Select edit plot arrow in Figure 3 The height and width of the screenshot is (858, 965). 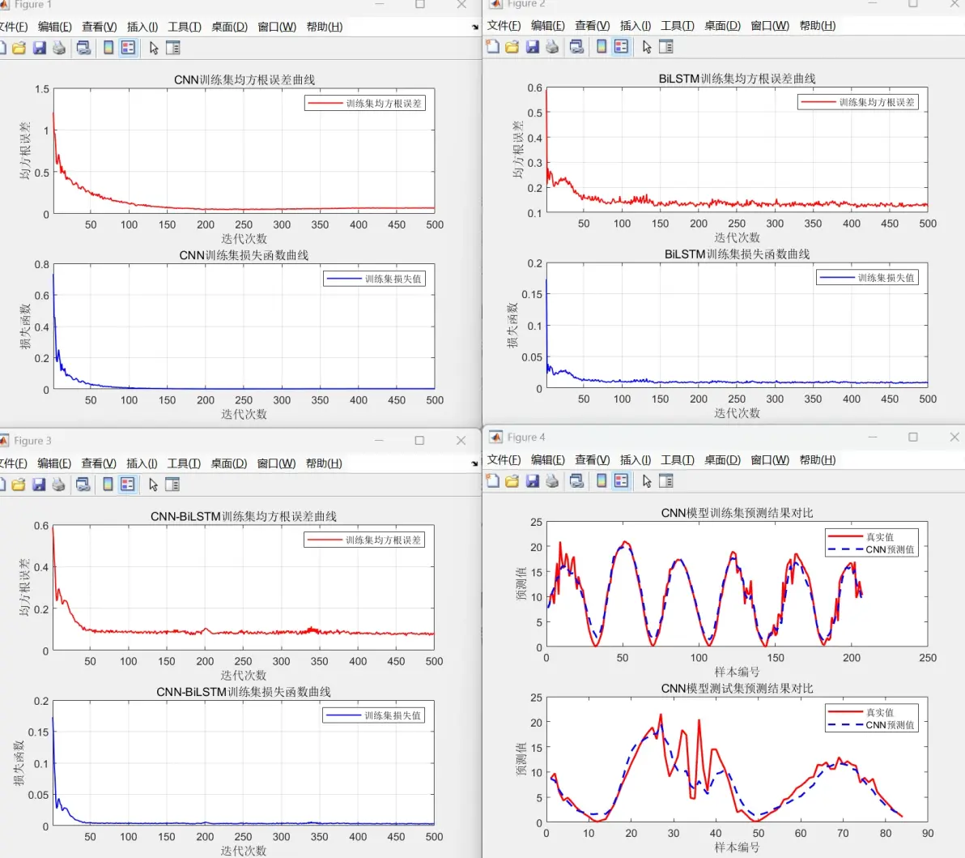coord(153,484)
